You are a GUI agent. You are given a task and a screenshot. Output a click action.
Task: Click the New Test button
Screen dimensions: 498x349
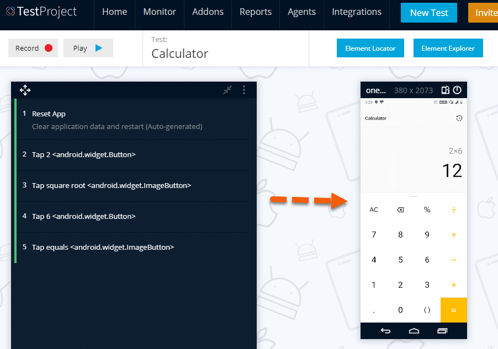click(429, 13)
